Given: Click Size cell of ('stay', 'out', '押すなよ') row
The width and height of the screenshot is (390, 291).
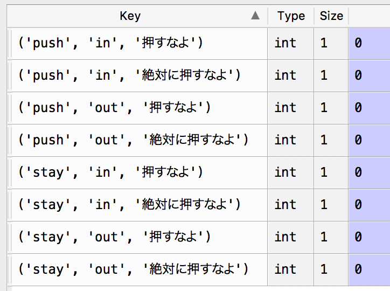Looking at the screenshot, I should (331, 237).
